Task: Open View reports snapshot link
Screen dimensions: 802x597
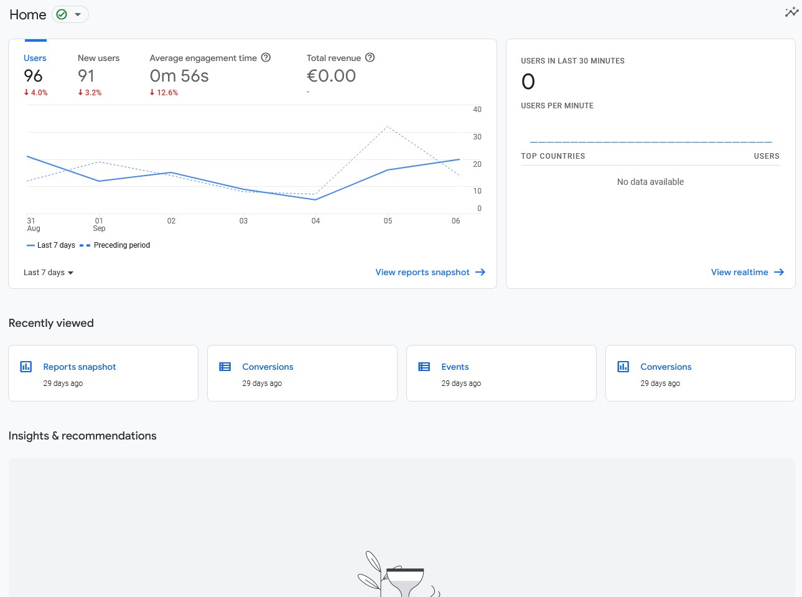Action: [x=422, y=272]
